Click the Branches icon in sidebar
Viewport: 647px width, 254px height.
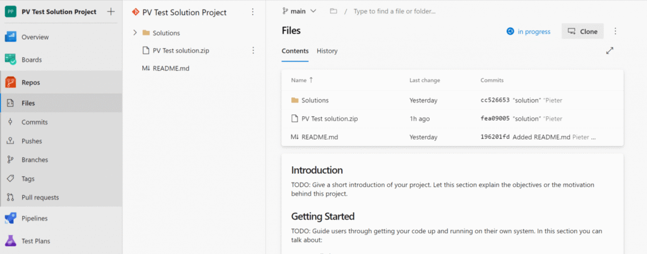(11, 160)
